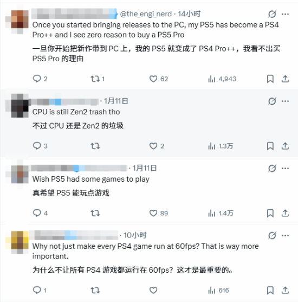The image size is (298, 302).
Task: Open more menu on Zen2 trash tweet
Action: click(285, 101)
